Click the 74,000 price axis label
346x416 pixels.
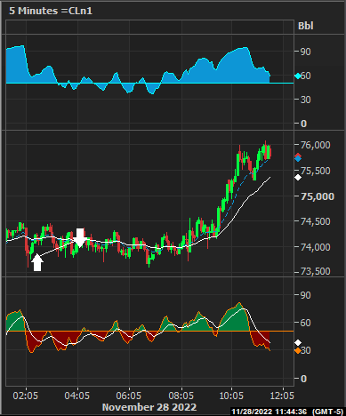(x=315, y=247)
